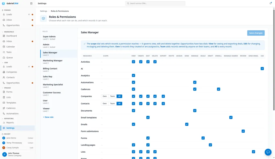Open the notifications bell
This screenshot has height=159, width=275.
point(270,3)
